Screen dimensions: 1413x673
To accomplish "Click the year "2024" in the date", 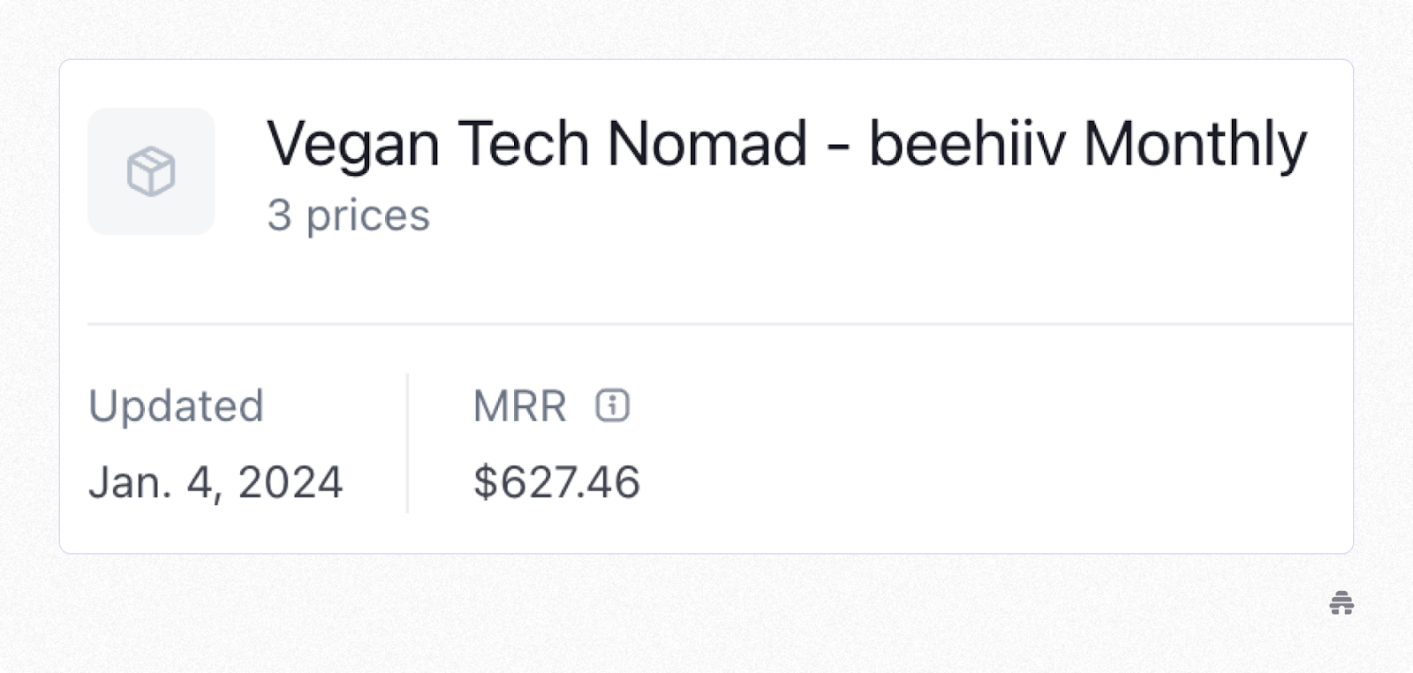I will click(290, 482).
